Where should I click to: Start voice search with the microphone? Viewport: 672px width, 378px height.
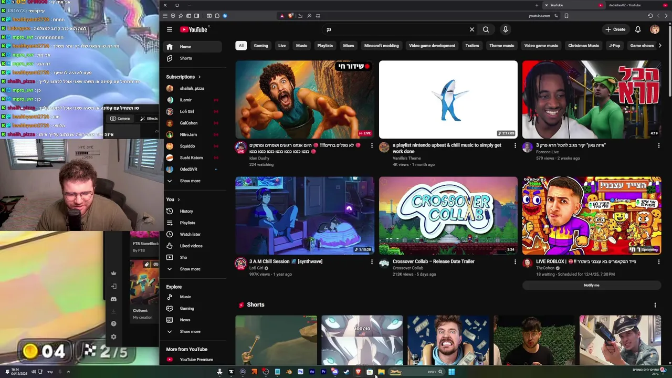pos(505,29)
